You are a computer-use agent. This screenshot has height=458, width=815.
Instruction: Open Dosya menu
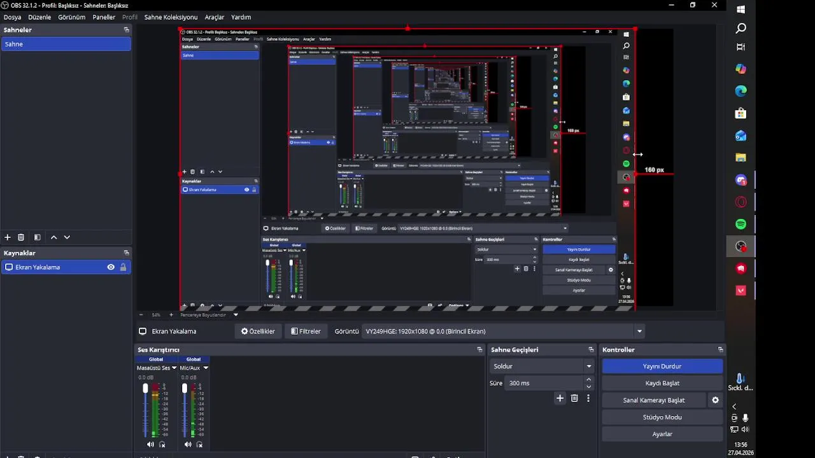click(12, 17)
